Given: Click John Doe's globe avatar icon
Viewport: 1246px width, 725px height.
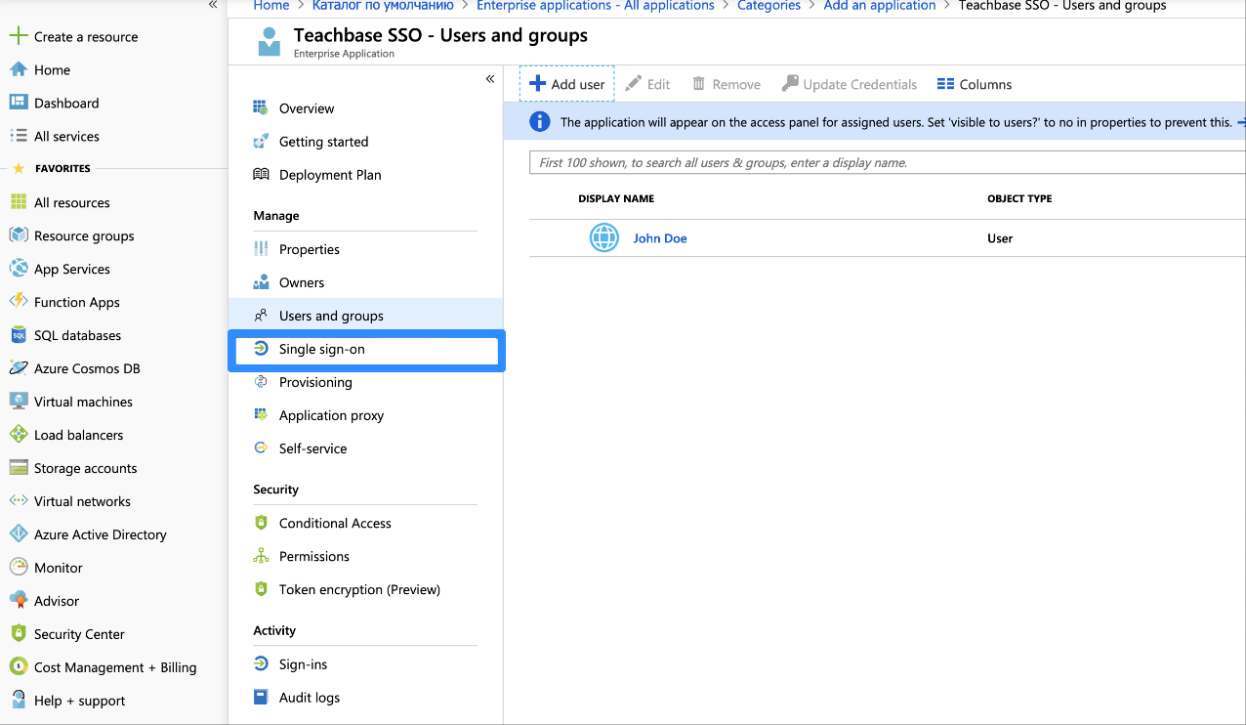Looking at the screenshot, I should click(604, 237).
